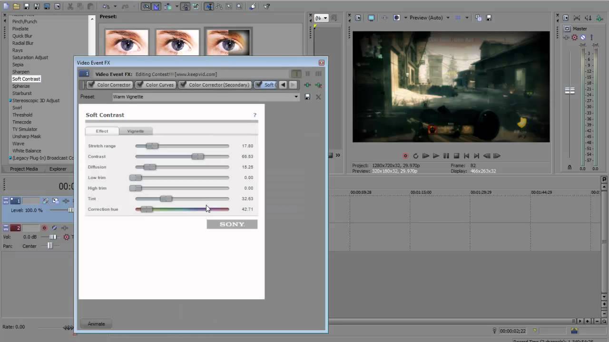The width and height of the screenshot is (609, 342).
Task: Click the Undo arrow in main toolbar
Action: pyautogui.click(x=106, y=7)
